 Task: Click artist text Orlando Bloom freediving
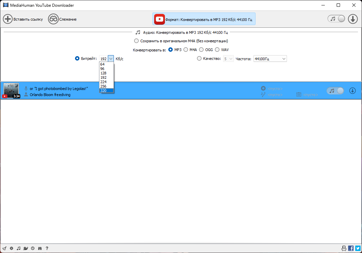(x=50, y=95)
